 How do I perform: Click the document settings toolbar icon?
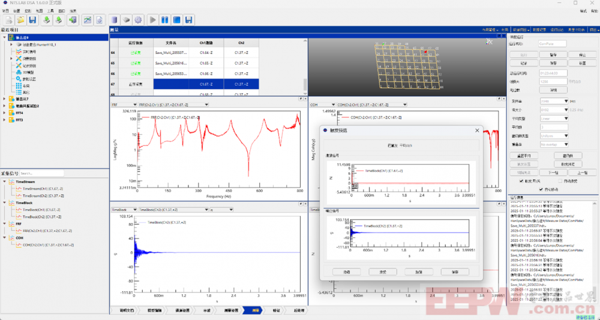(100, 20)
